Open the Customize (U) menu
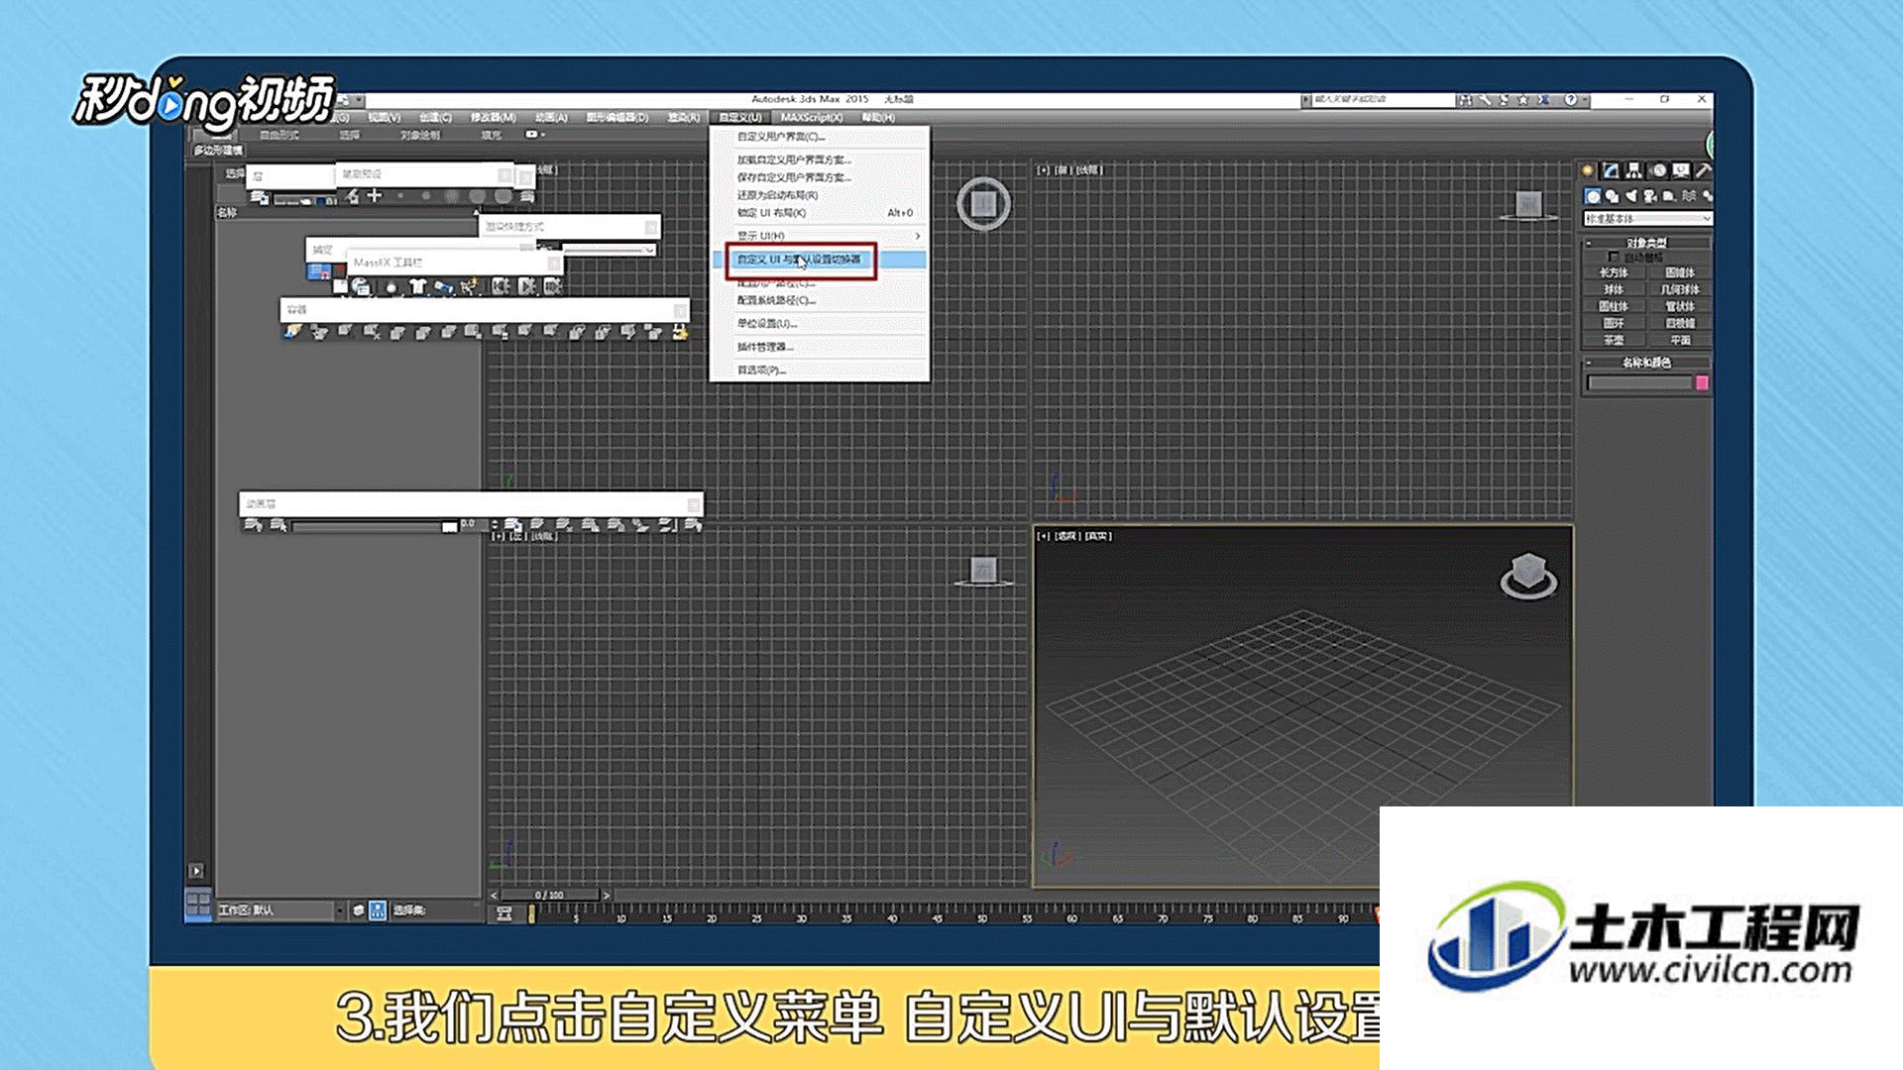 tap(740, 118)
